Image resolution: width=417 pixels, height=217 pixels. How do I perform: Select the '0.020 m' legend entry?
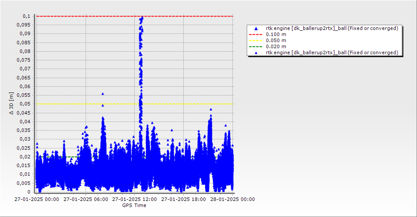click(x=276, y=47)
